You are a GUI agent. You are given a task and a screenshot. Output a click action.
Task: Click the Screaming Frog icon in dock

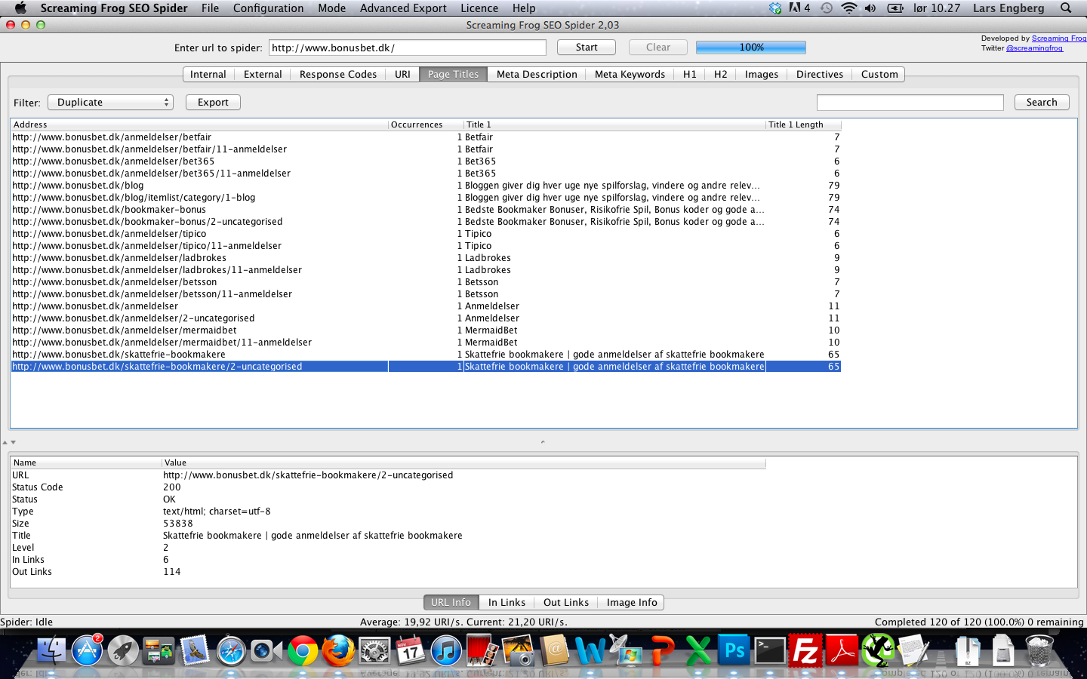(878, 650)
